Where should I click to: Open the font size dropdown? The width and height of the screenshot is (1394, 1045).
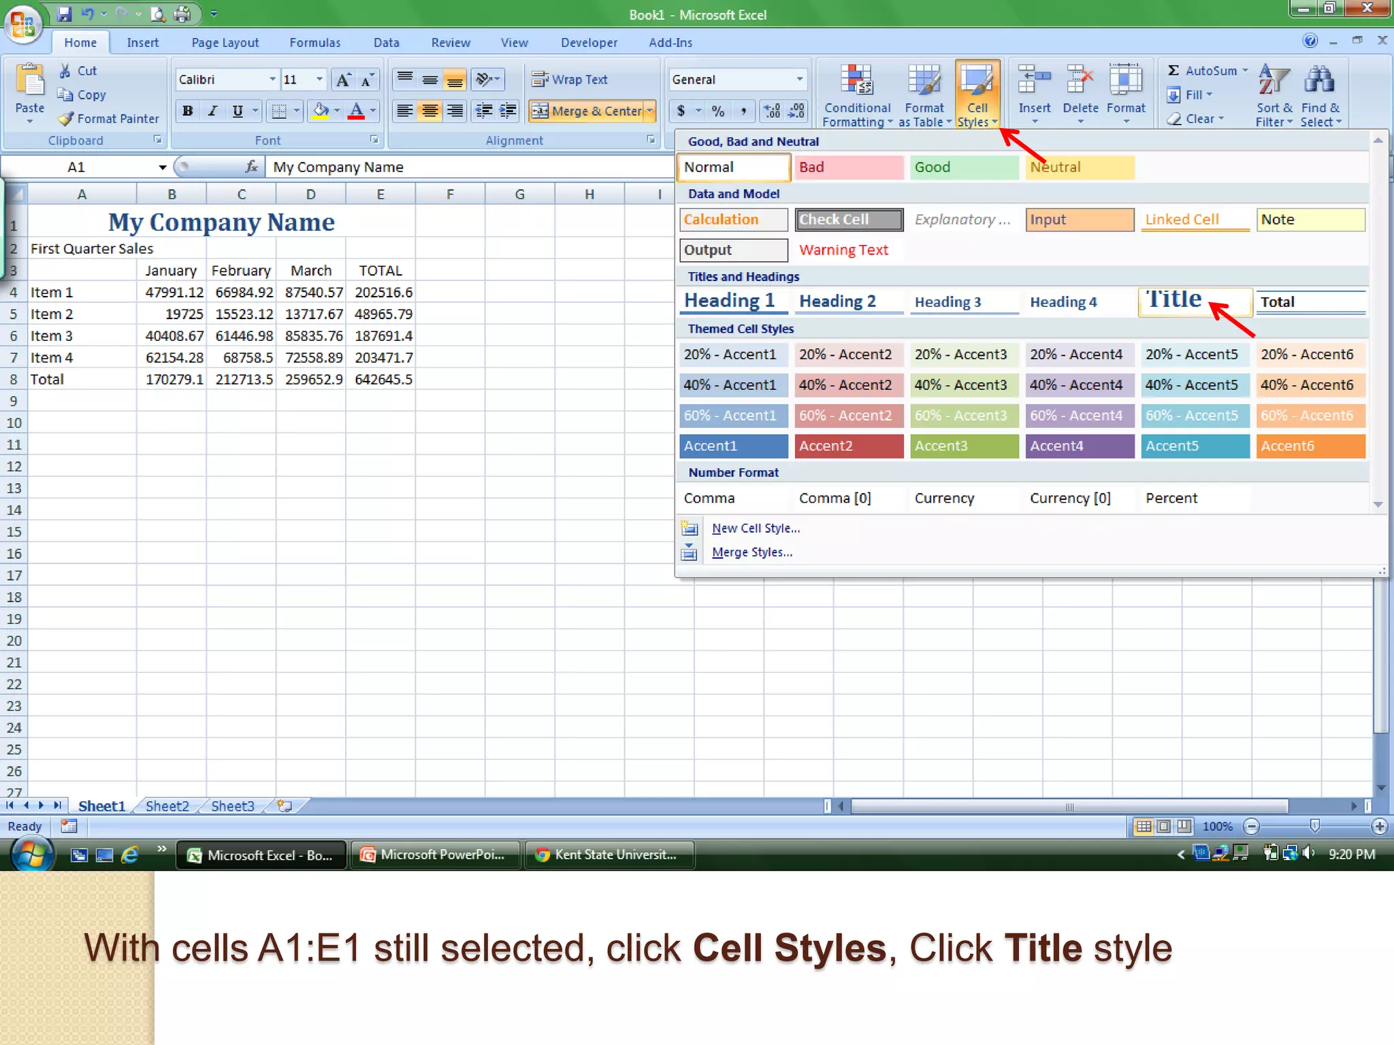[319, 80]
